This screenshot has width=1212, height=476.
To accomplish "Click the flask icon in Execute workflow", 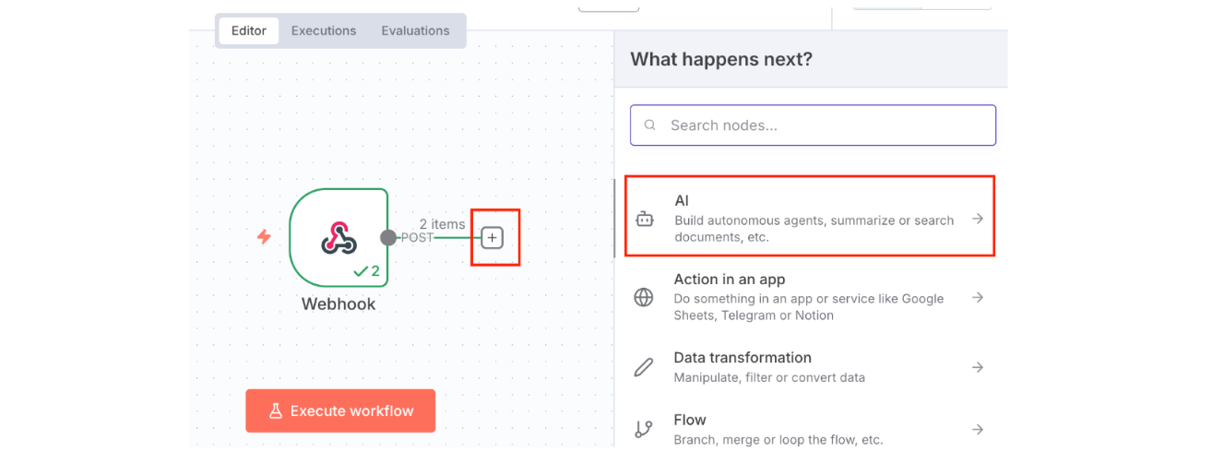I will pos(275,411).
